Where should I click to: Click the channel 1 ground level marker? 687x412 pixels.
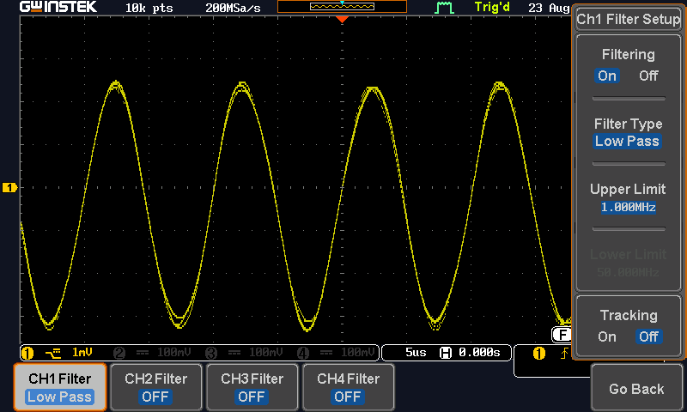pyautogui.click(x=9, y=187)
